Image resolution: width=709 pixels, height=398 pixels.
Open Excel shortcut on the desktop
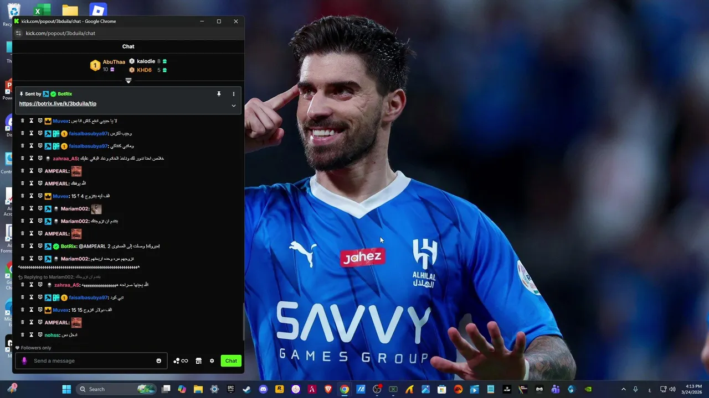click(42, 9)
